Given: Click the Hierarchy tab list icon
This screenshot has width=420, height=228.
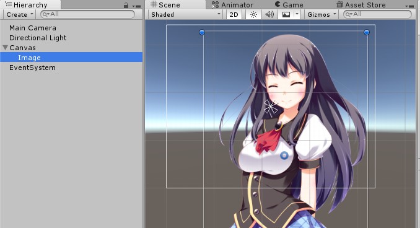Looking at the screenshot, I should pyautogui.click(x=9, y=4).
